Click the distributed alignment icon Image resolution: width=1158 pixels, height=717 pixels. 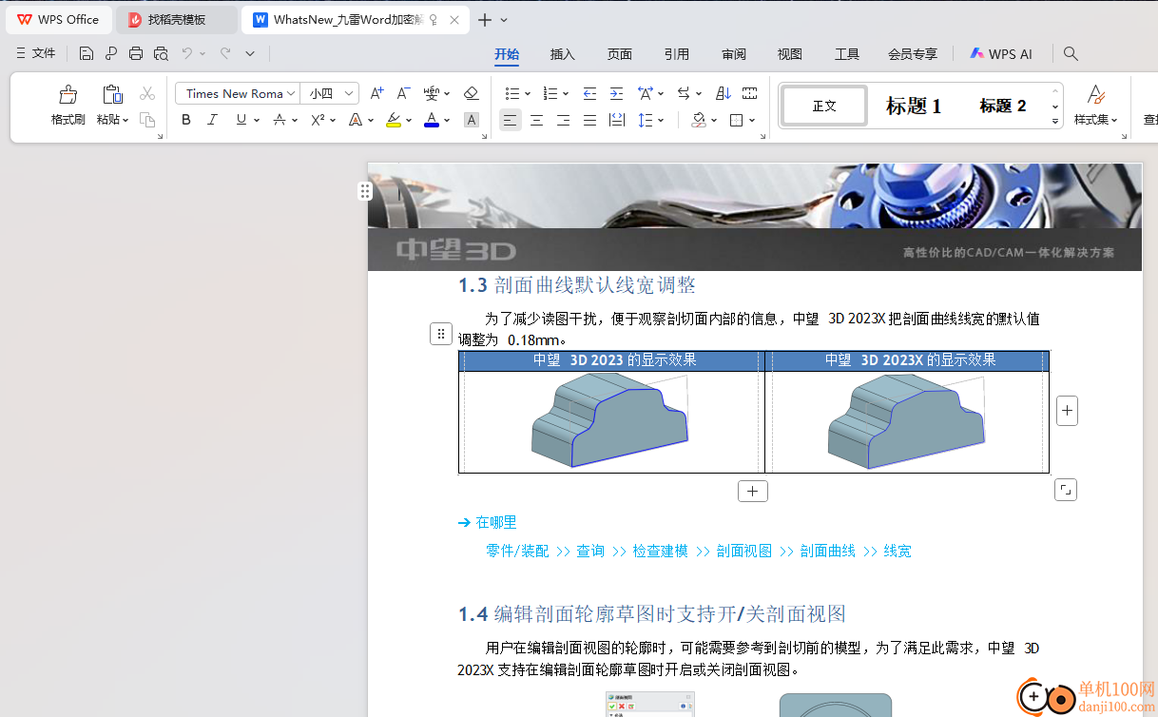pyautogui.click(x=617, y=120)
